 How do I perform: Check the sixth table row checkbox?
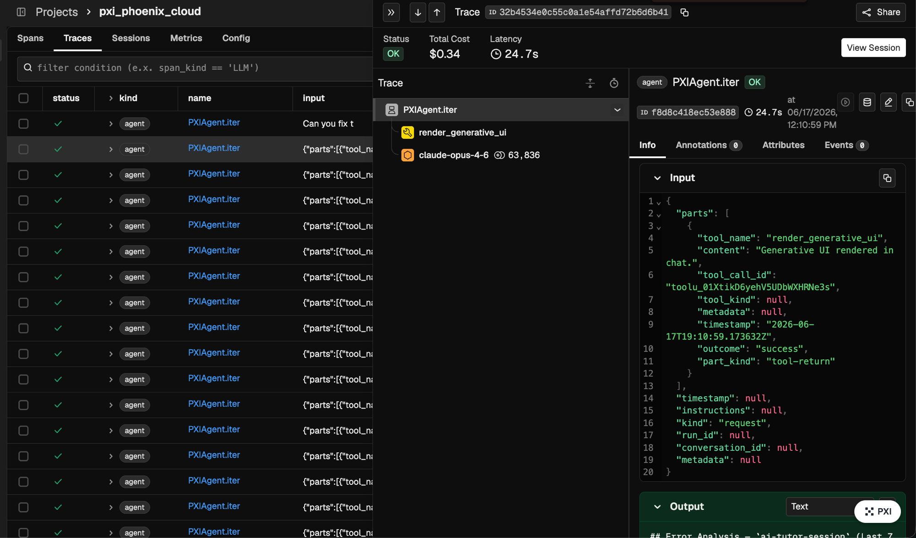click(23, 252)
